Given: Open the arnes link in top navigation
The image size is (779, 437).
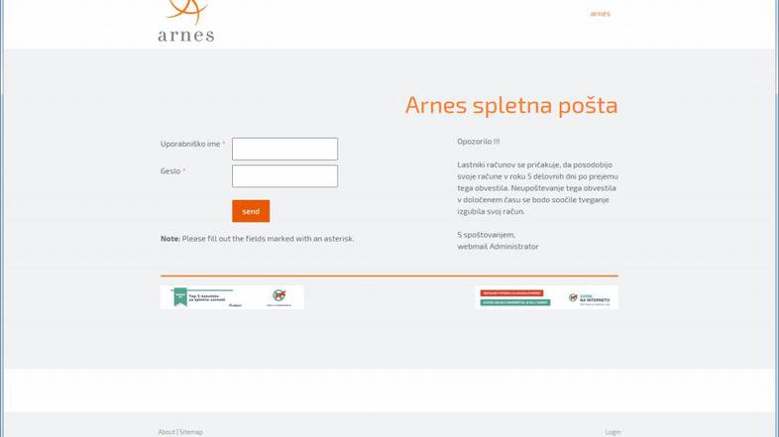Looking at the screenshot, I should [600, 14].
